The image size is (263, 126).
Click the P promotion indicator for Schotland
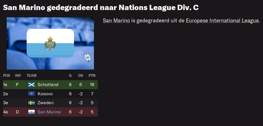[17, 85]
